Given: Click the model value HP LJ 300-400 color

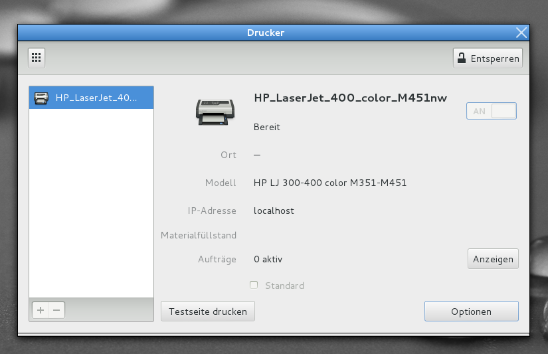Looking at the screenshot, I should point(330,183).
